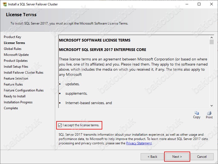Select the Feature Configuration Rules step
Screen dimensions: 218x164
point(24,90)
